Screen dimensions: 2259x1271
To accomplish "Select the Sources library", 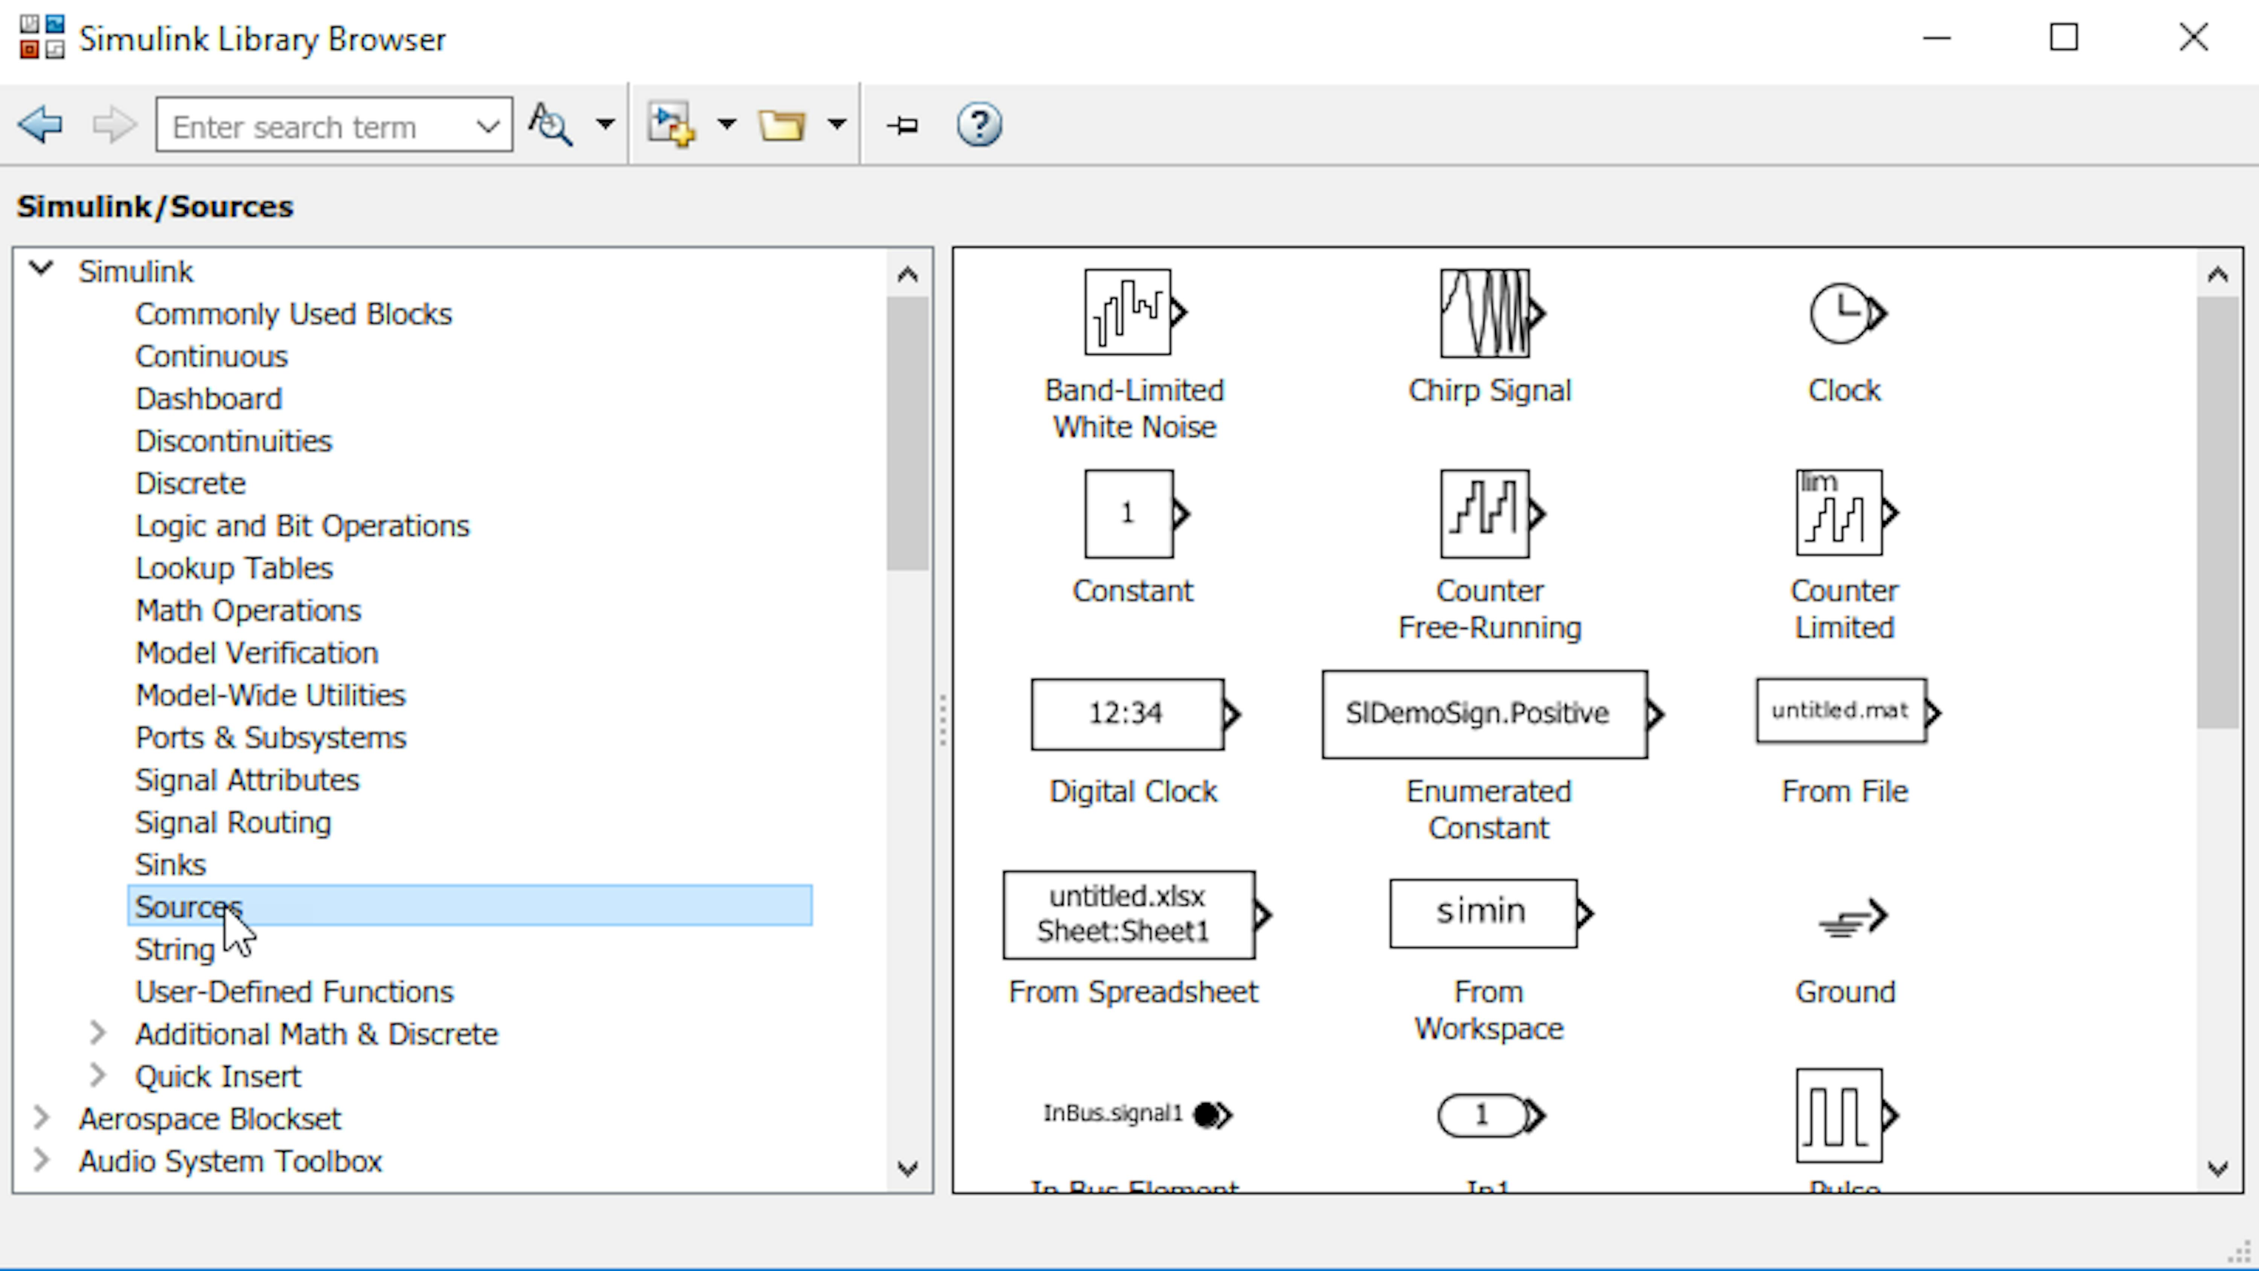I will click(470, 905).
